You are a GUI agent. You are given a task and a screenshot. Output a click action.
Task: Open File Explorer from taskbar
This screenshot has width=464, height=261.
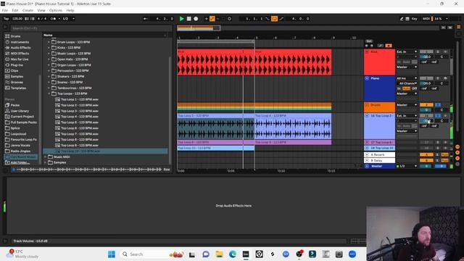tap(219, 254)
